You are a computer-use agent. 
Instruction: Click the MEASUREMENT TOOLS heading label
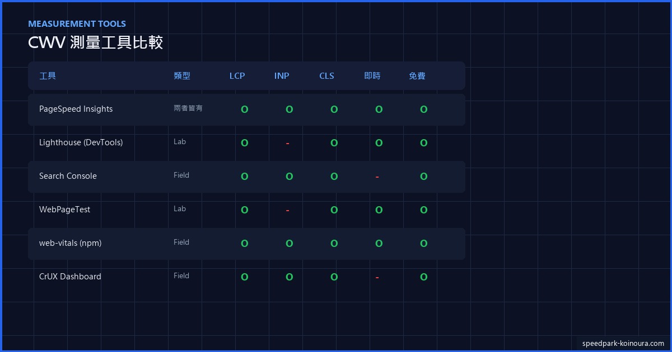point(77,23)
